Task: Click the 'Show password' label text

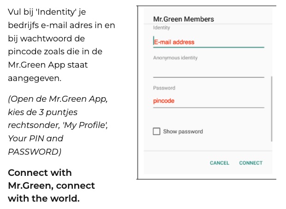Action: click(x=183, y=132)
